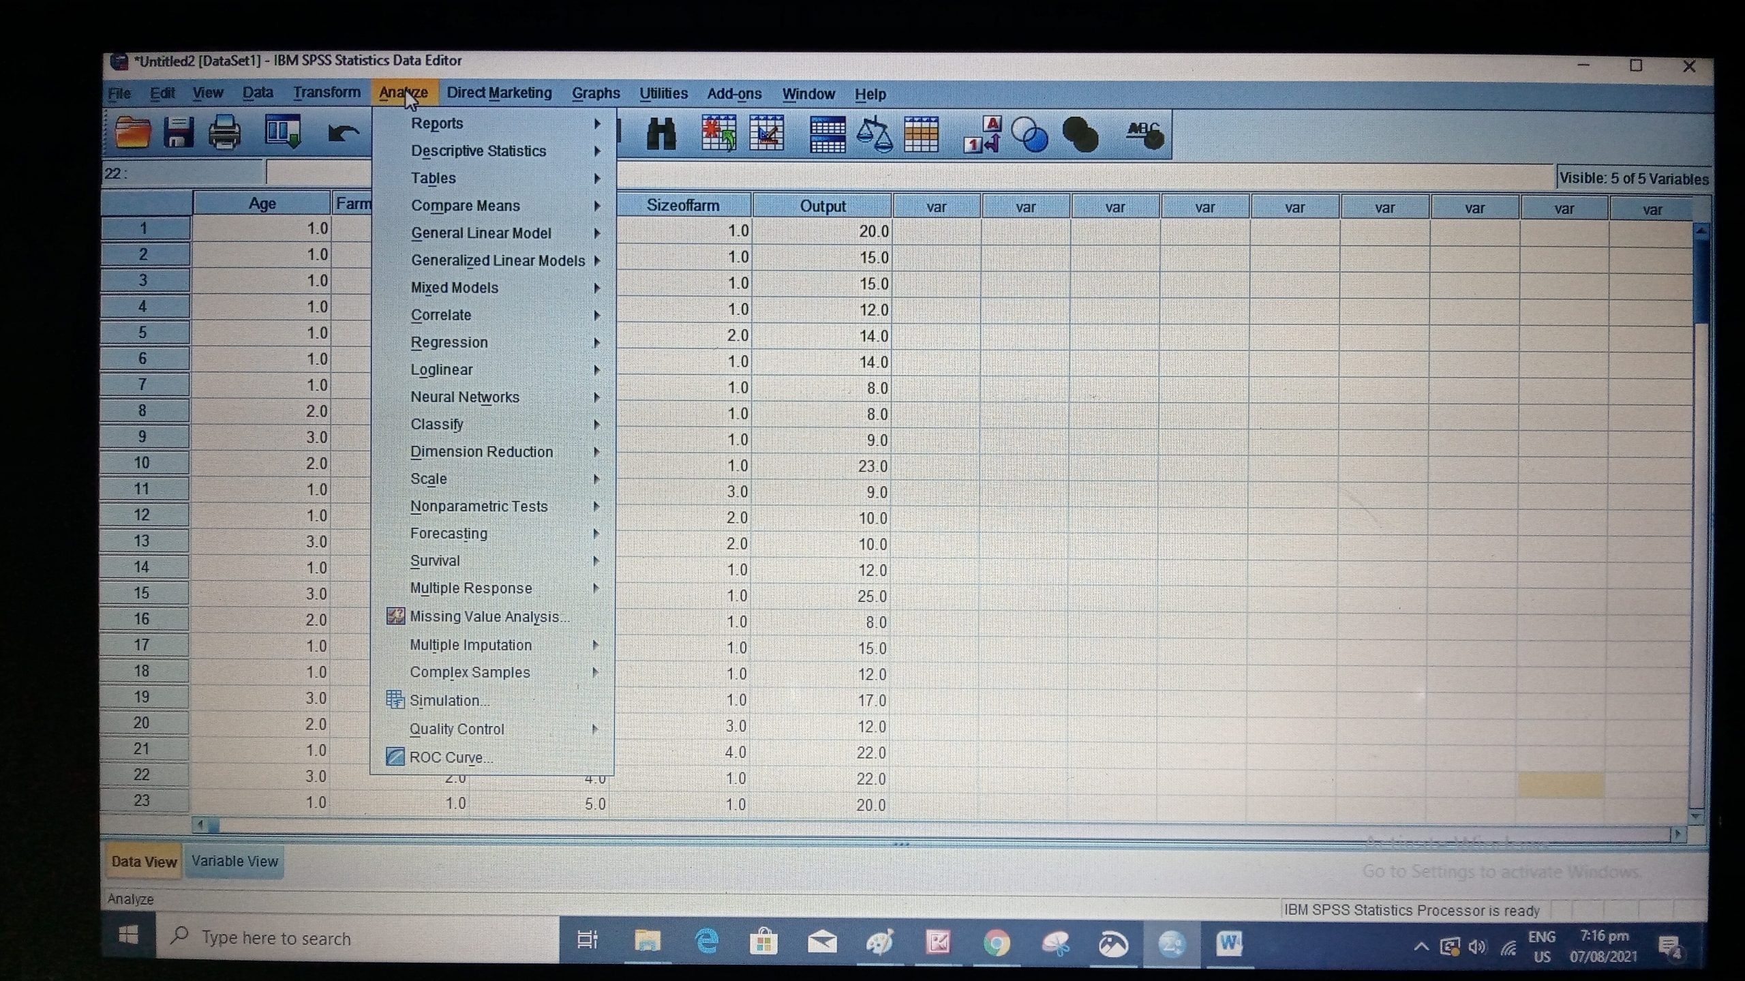Open File Explorer from the taskbar

(x=647, y=941)
